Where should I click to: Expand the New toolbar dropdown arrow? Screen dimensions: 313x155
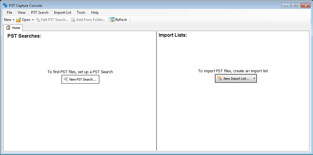[13, 20]
